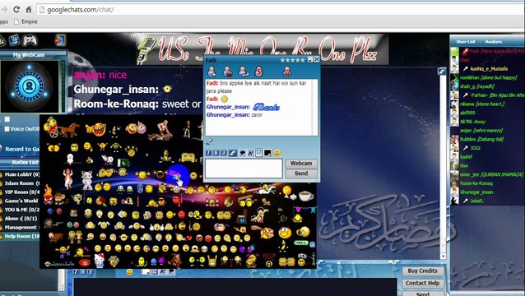This screenshot has height=296, width=525.
Task: Click Send button in Fadi chat window
Action: point(301,173)
